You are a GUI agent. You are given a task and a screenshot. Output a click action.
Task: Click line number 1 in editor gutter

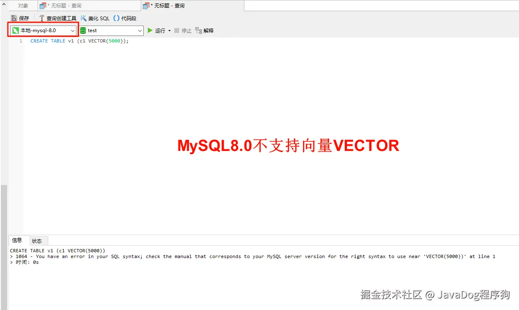pyautogui.click(x=21, y=41)
